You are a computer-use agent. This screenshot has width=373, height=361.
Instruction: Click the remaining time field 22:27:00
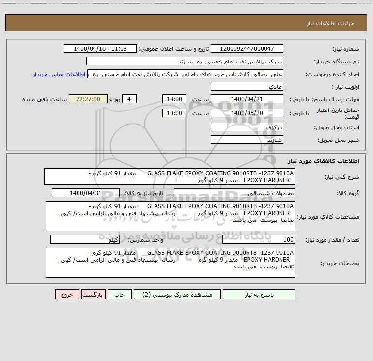click(88, 99)
